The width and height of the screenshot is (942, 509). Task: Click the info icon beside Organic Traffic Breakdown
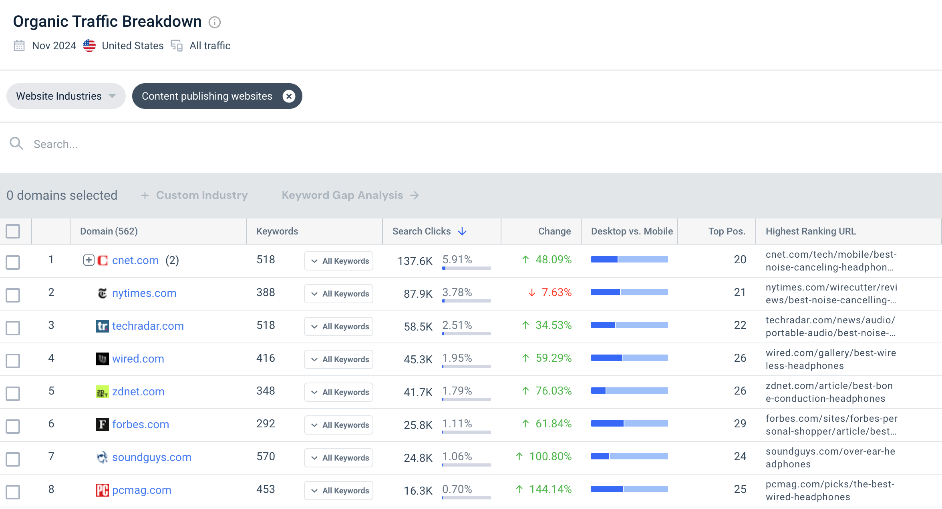pyautogui.click(x=215, y=22)
